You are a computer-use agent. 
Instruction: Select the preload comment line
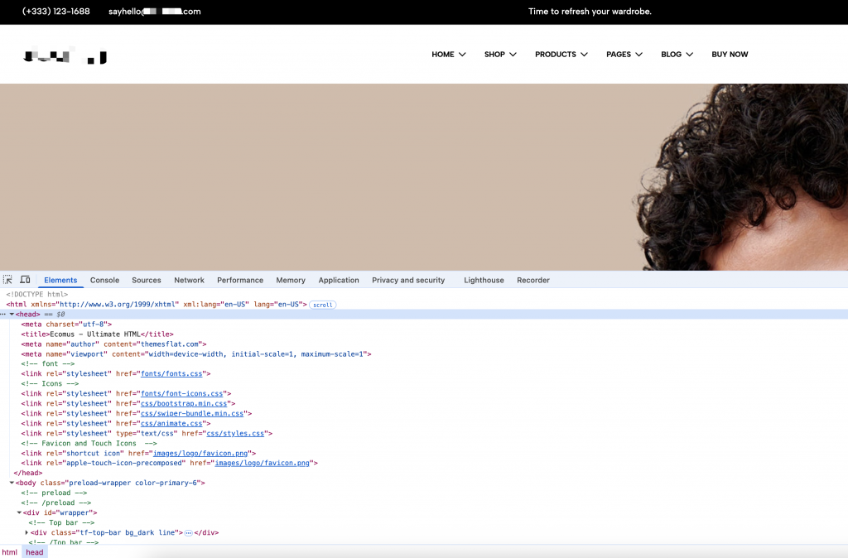[54, 493]
